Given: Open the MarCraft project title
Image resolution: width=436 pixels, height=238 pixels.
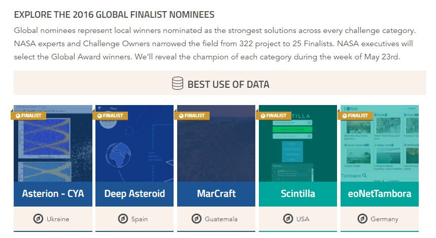Looking at the screenshot, I should tap(216, 193).
